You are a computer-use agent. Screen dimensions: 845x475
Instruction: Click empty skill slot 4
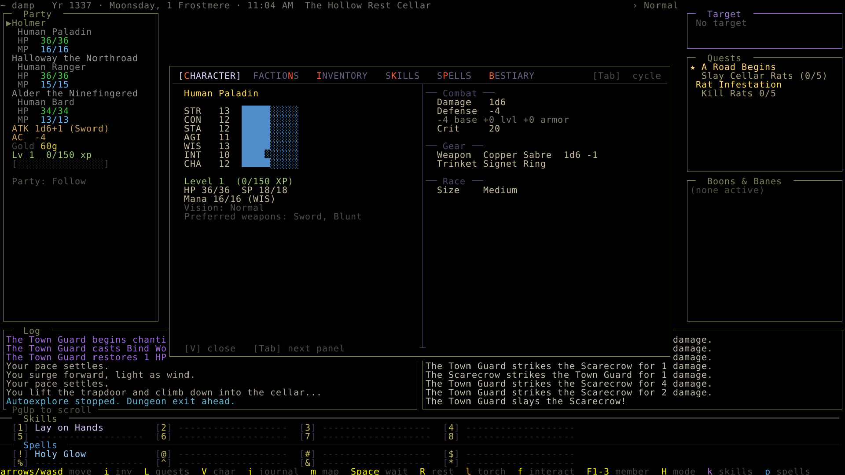(509, 427)
